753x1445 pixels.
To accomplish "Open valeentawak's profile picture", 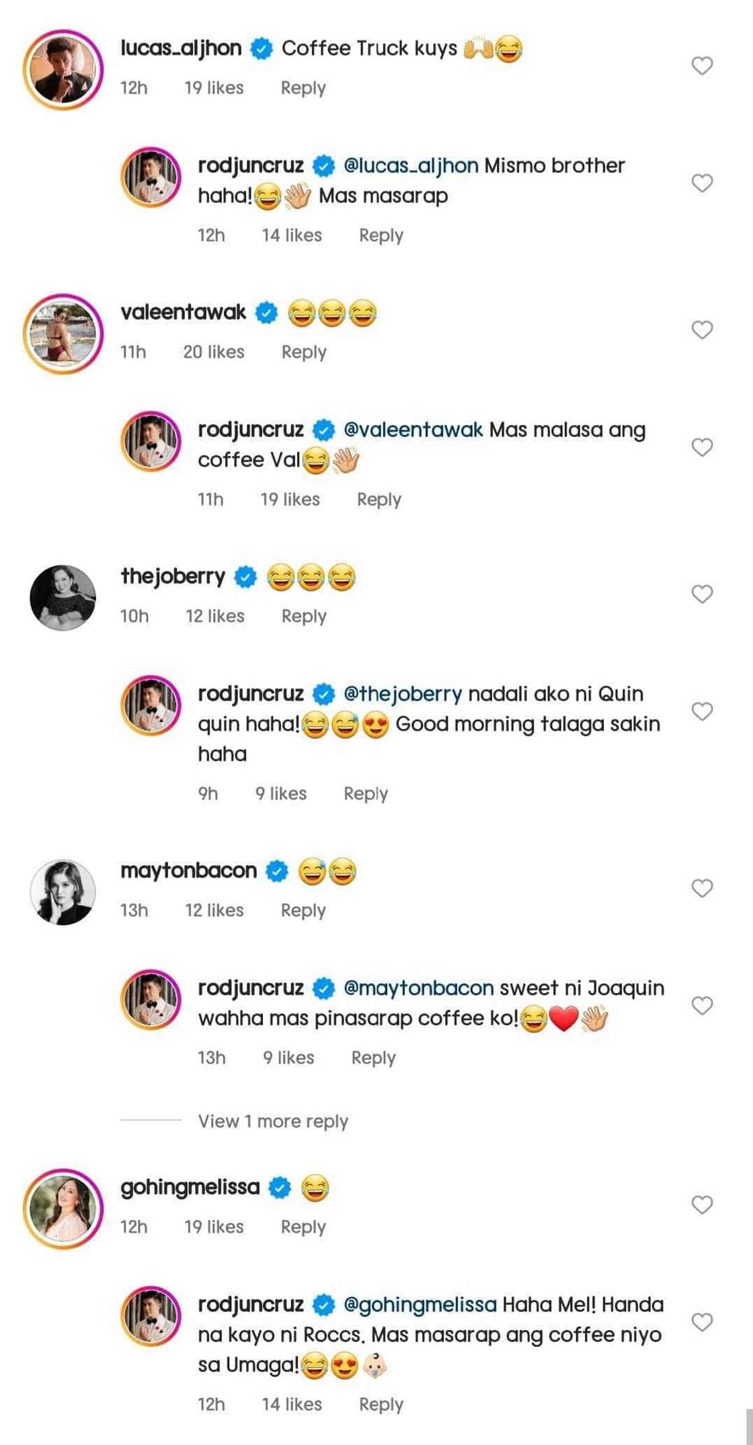I will coord(64,328).
